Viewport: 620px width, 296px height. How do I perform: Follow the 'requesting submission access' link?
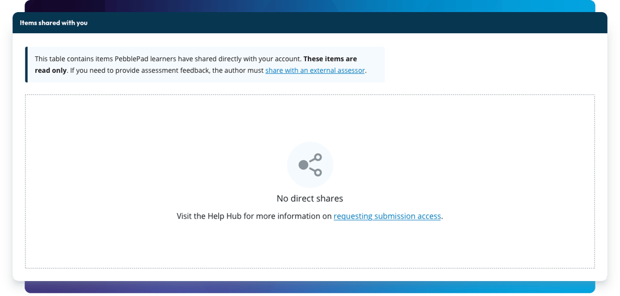[x=387, y=216]
